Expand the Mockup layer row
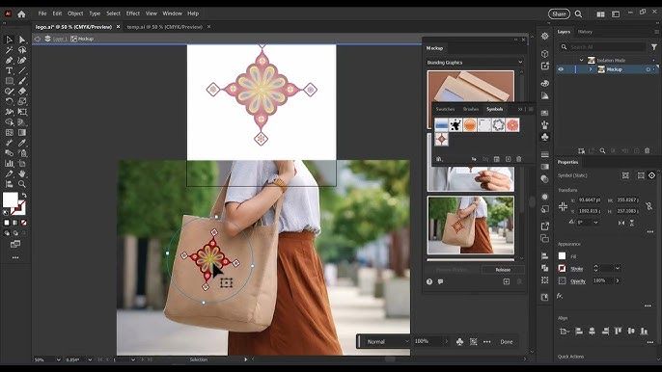 [x=591, y=69]
